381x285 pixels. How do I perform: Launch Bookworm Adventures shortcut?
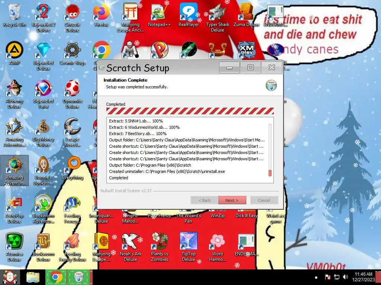[x=43, y=209]
